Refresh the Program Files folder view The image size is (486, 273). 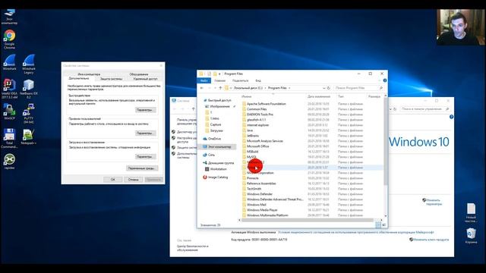pos(329,88)
